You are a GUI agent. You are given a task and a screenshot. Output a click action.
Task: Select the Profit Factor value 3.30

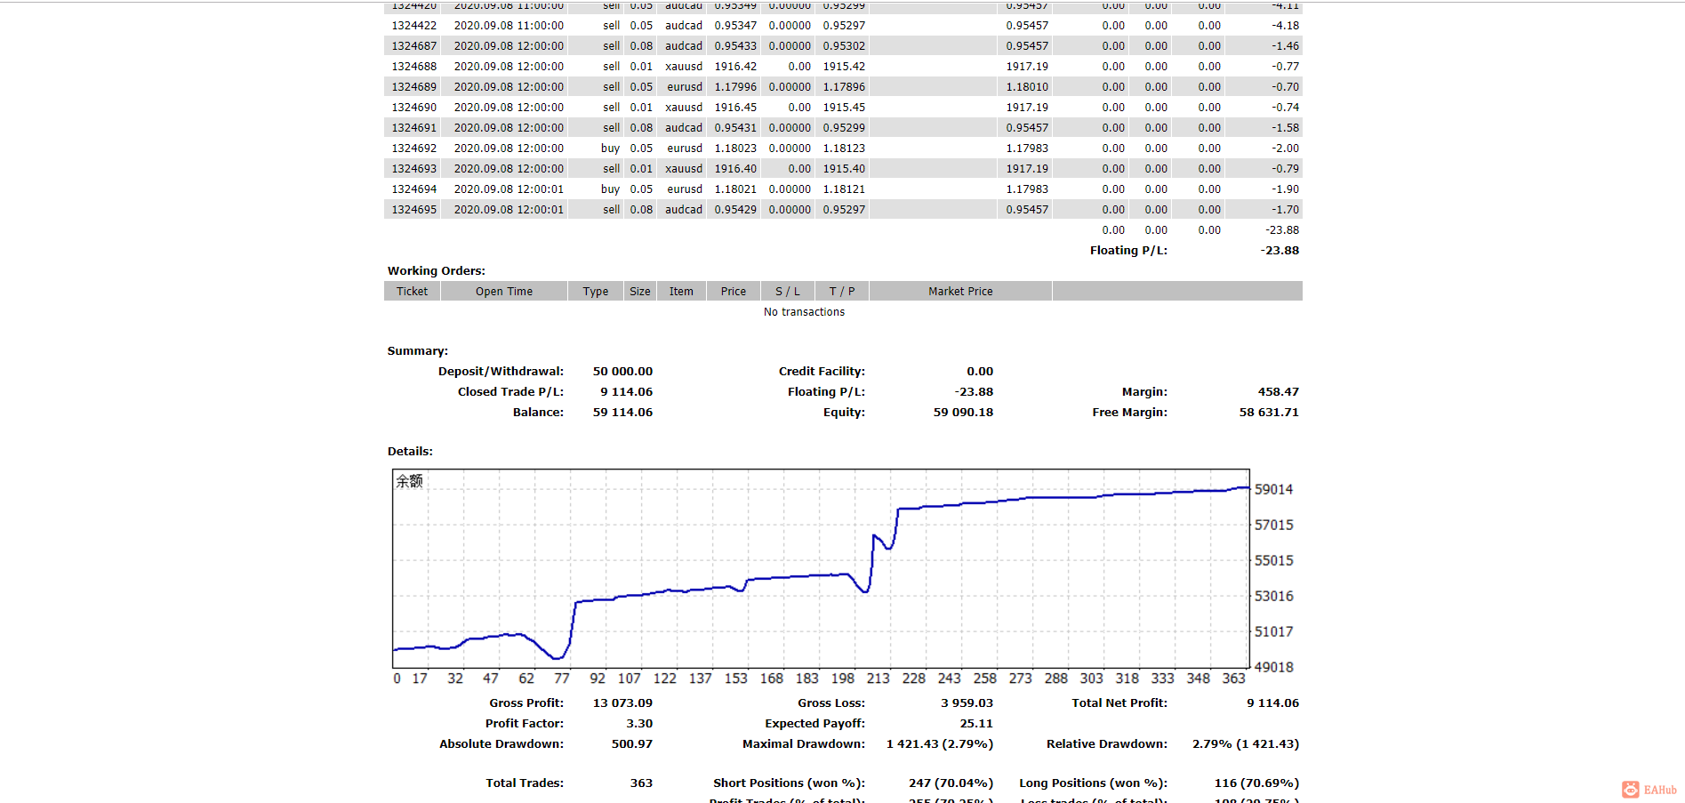point(638,724)
